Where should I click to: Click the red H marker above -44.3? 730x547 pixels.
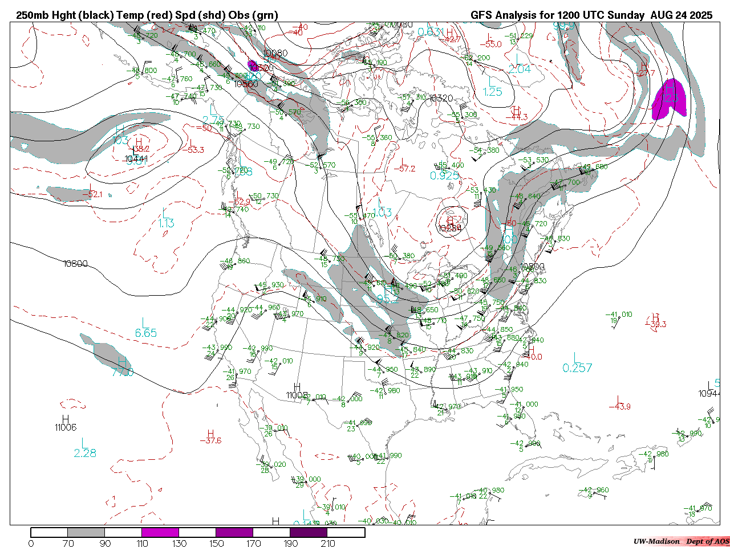tap(516, 110)
